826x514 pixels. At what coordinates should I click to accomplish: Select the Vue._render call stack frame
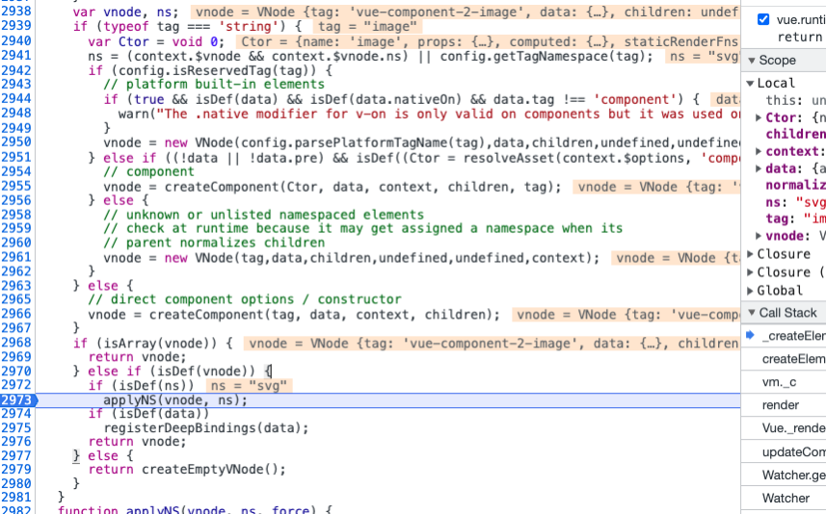pyautogui.click(x=784, y=428)
